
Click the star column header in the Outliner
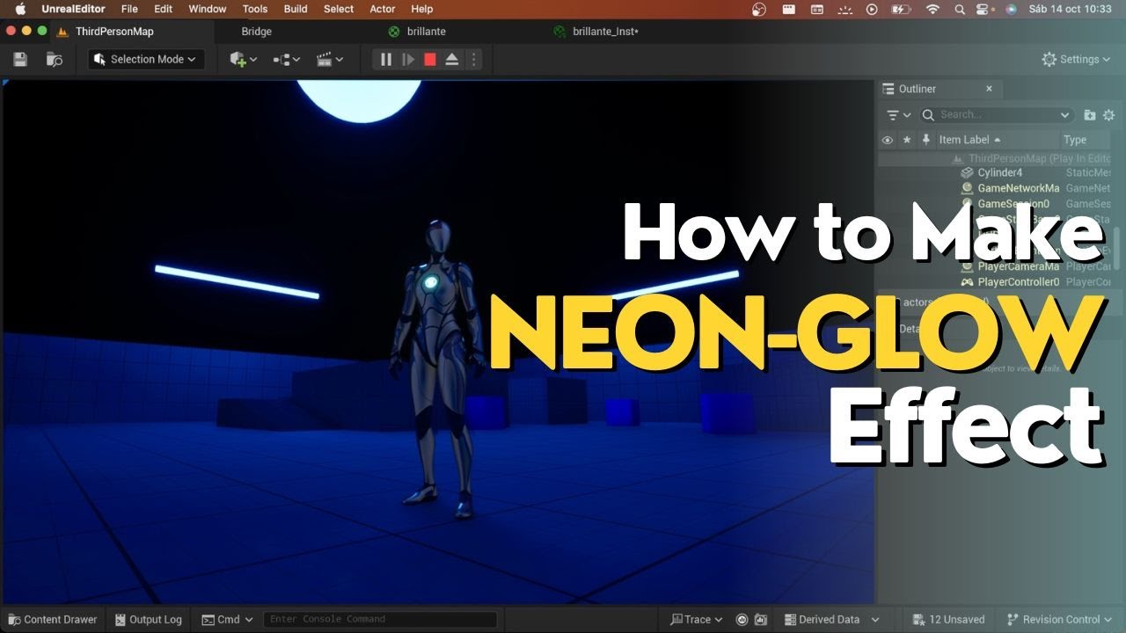[907, 140]
